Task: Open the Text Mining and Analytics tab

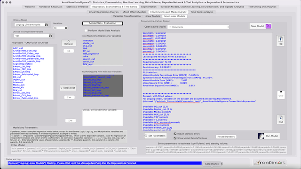Action: 262,7
